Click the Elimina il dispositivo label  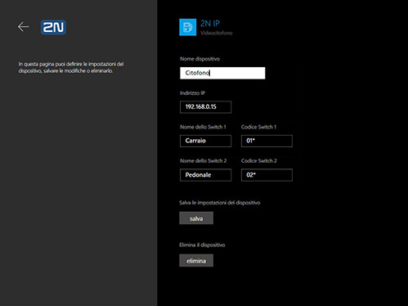click(202, 245)
